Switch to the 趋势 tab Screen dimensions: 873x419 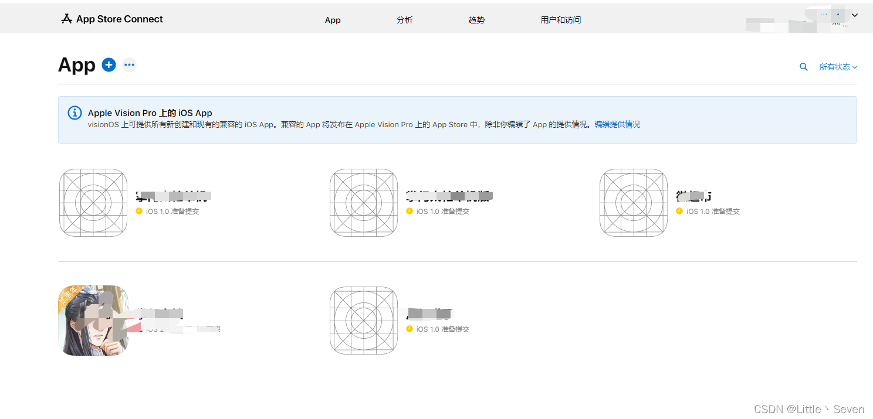coord(476,20)
